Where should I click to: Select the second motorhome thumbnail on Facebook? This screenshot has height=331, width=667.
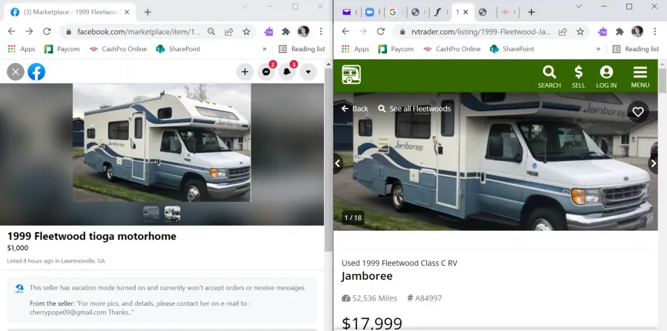point(172,214)
